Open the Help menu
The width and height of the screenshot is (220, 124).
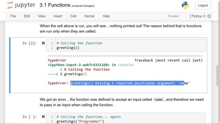point(106,16)
